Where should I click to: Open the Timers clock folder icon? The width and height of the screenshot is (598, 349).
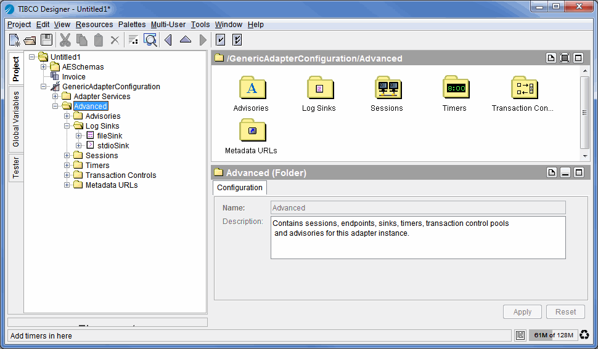[x=455, y=88]
